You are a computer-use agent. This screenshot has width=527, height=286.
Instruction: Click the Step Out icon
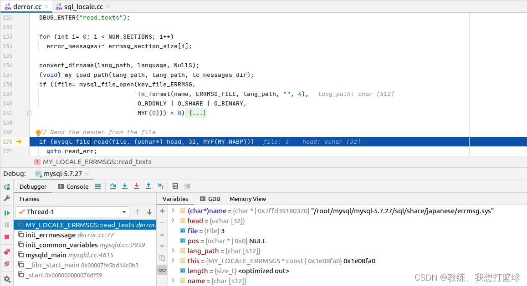pos(148,186)
